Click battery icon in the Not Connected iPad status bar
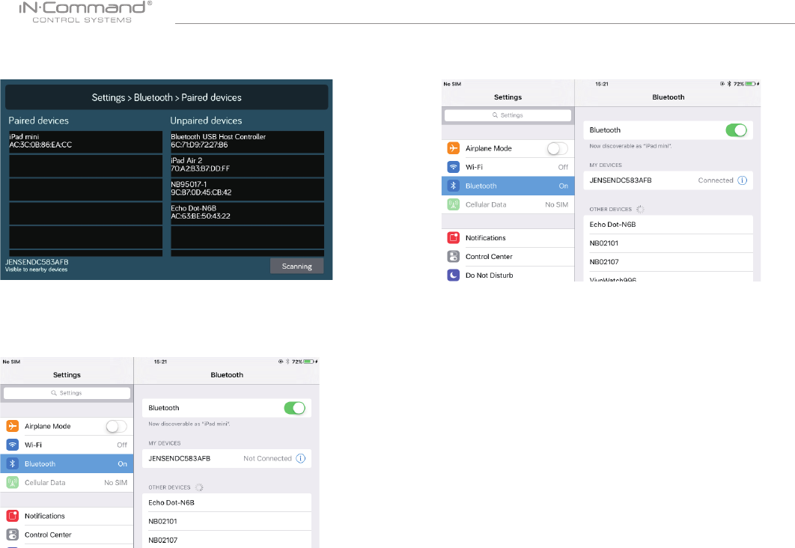Image resolution: width=795 pixels, height=548 pixels. tap(309, 362)
